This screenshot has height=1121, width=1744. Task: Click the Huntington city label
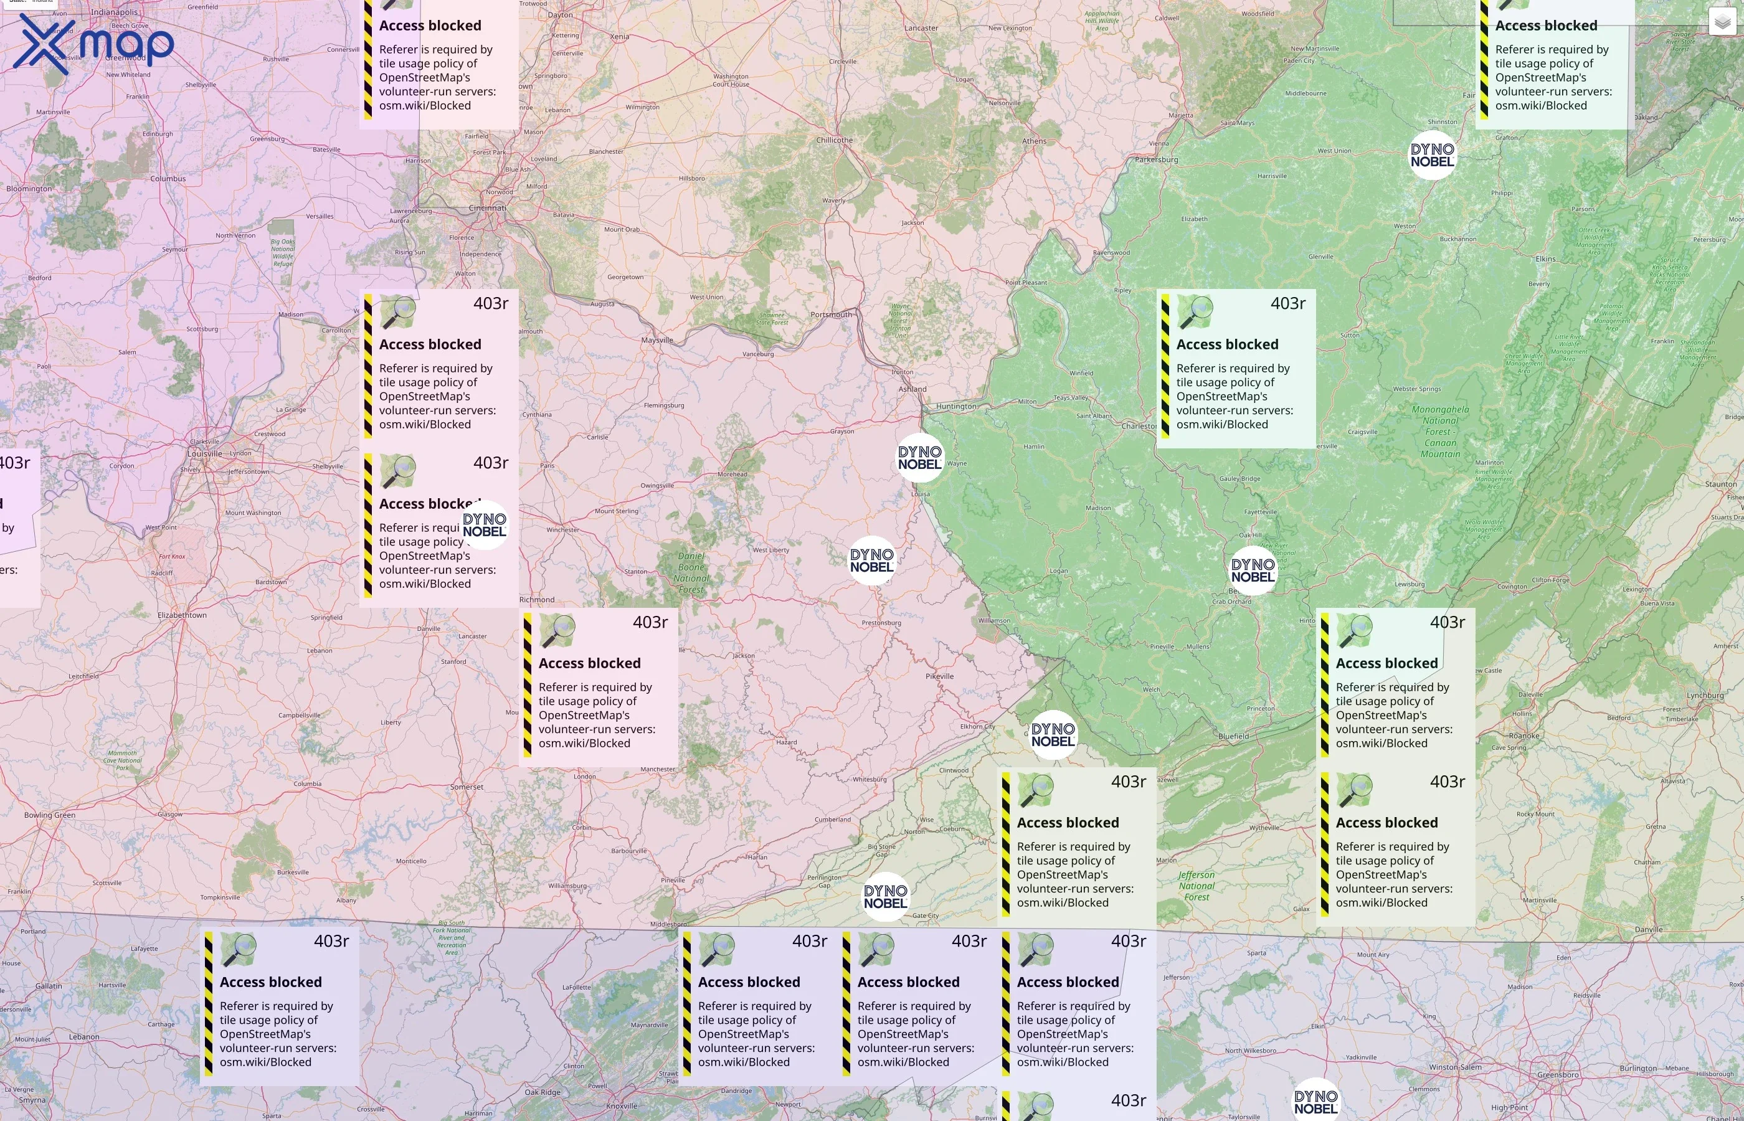click(x=957, y=406)
